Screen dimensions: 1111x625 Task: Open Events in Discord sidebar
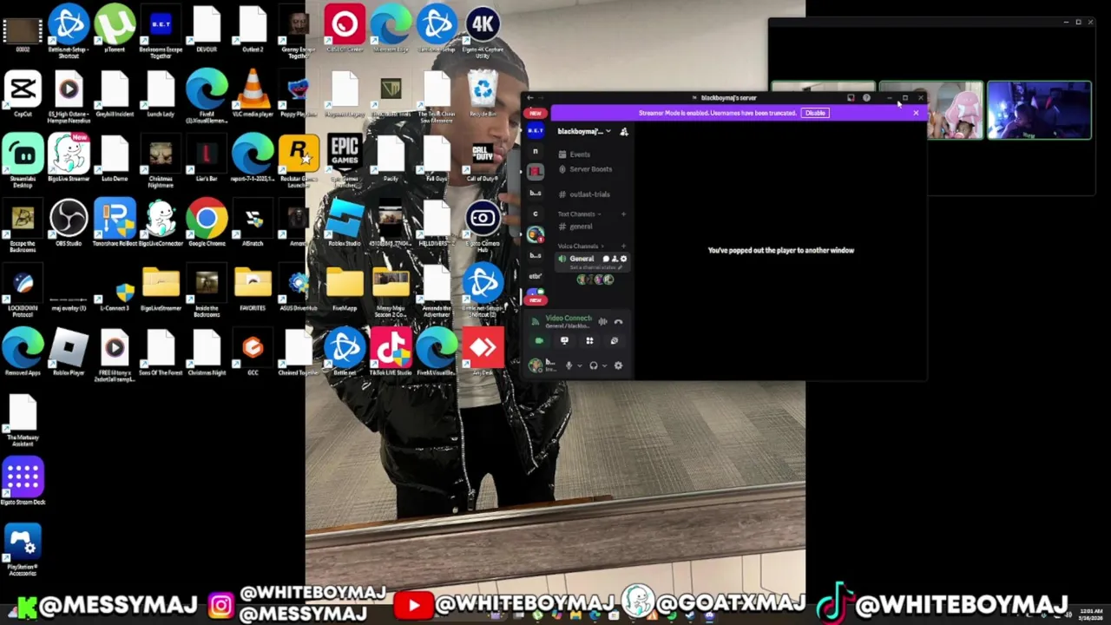click(x=574, y=155)
